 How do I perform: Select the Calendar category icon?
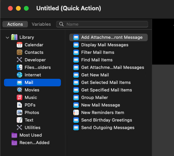[x=20, y=45]
